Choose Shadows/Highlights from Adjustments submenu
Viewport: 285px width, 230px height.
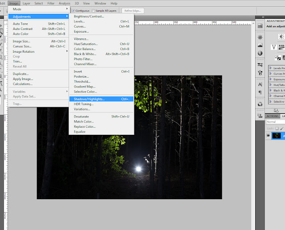(89, 99)
